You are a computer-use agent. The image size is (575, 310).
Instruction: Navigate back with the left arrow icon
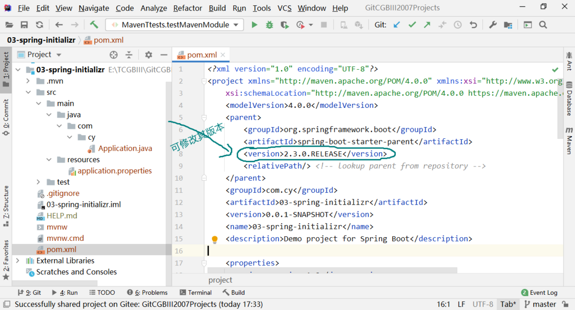tap(59, 25)
